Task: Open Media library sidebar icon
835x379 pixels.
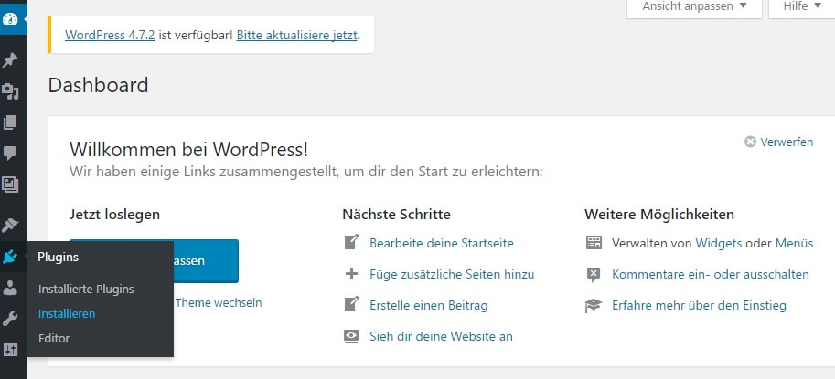Action: [x=10, y=91]
